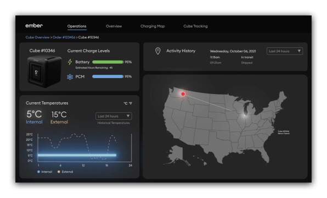The height and width of the screenshot is (198, 327).
Task: Click the Wednesday, October 06, 2021 date
Action: click(233, 51)
